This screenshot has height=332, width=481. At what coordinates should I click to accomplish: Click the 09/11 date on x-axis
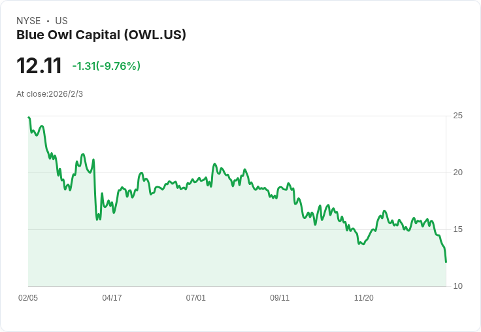[x=280, y=297]
